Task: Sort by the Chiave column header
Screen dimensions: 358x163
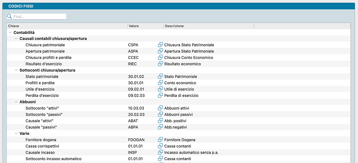Action: [66, 26]
